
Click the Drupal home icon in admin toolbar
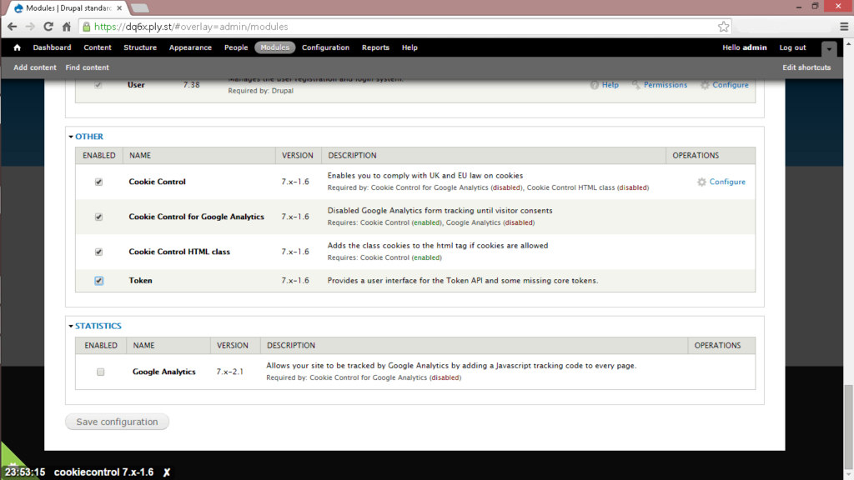pyautogui.click(x=17, y=47)
